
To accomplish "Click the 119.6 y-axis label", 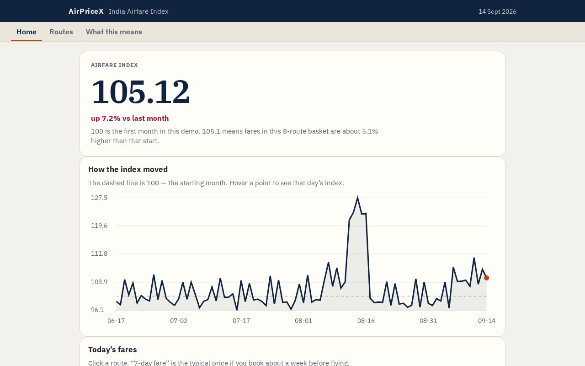I will [99, 226].
